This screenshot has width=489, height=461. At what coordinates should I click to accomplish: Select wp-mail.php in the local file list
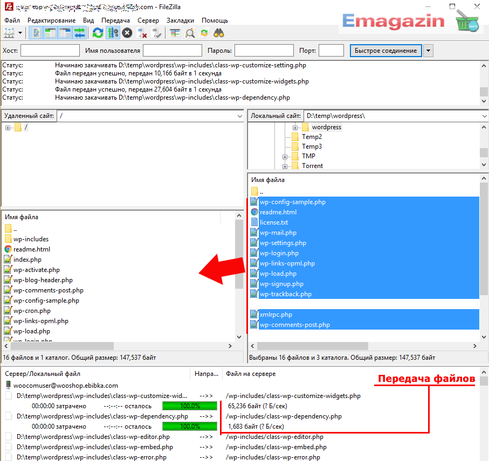pyautogui.click(x=365, y=233)
